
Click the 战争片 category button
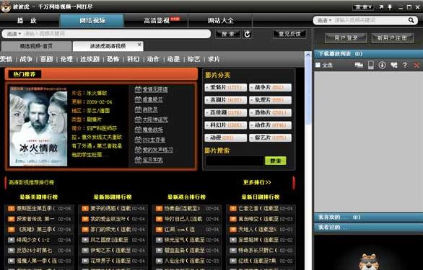click(270, 88)
